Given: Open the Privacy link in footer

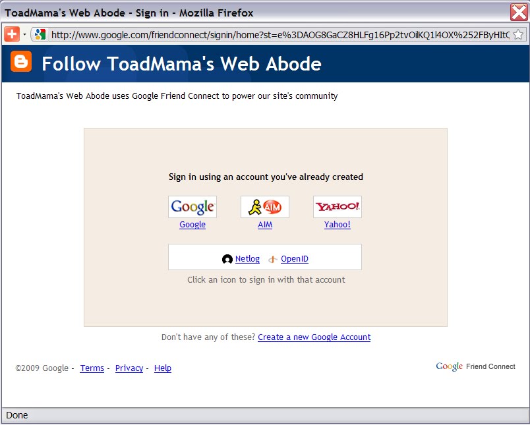Looking at the screenshot, I should [x=129, y=368].
